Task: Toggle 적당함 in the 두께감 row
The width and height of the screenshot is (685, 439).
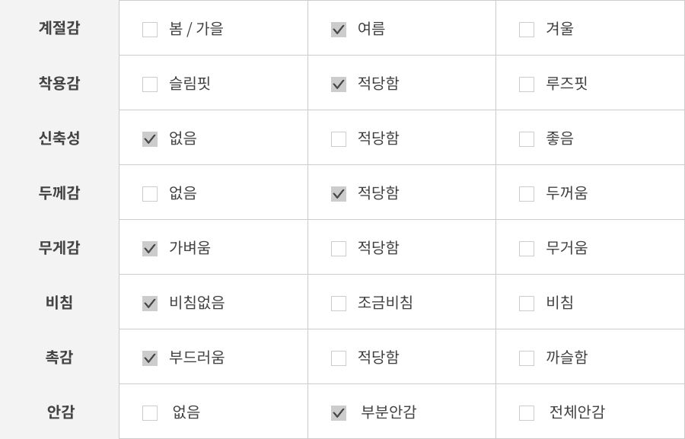Action: tap(339, 194)
